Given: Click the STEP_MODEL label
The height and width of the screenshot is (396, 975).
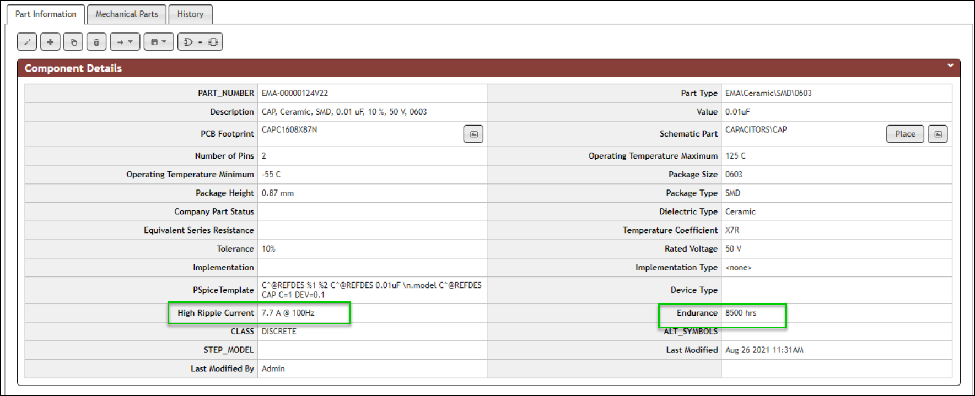Looking at the screenshot, I should click(x=229, y=350).
